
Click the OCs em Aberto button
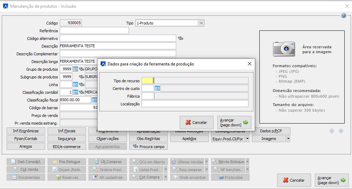(x=149, y=162)
